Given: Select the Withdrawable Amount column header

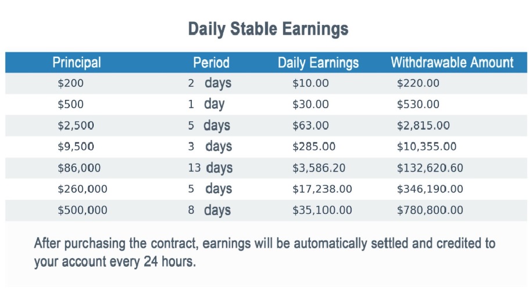Looking at the screenshot, I should point(452,62).
